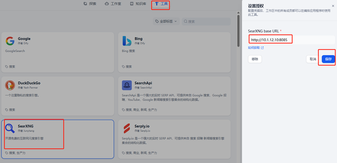Click the DuckDuckGo card title

pos(29,83)
